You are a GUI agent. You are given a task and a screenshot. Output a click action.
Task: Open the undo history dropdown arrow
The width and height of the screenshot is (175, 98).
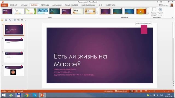[11, 20]
